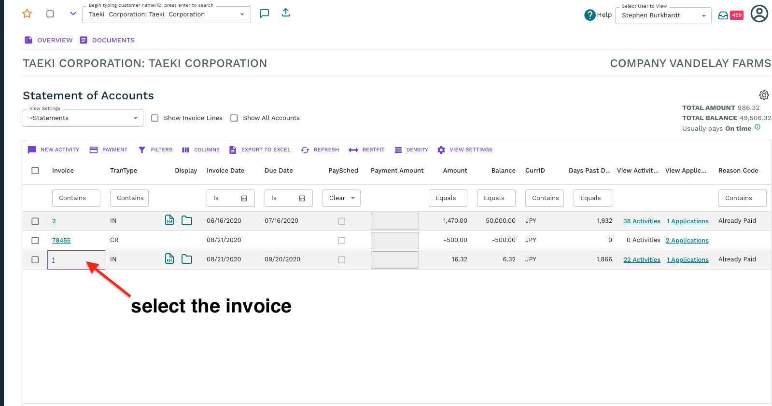
Task: Click the Invoice Contains filter field
Action: coord(76,198)
